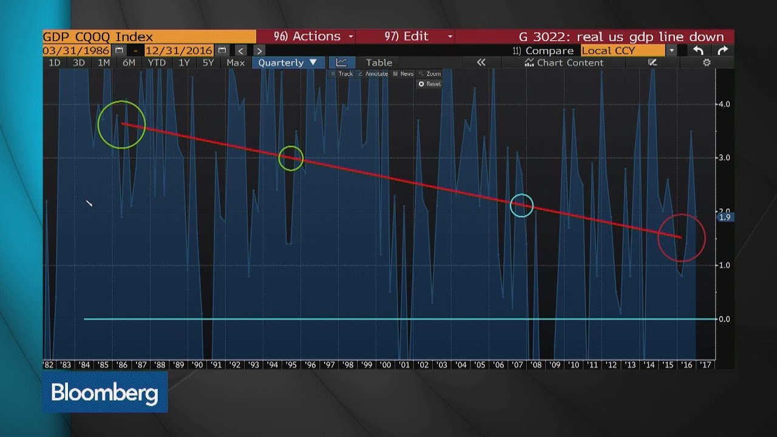
Task: Select the 1M range
Action: click(x=103, y=63)
